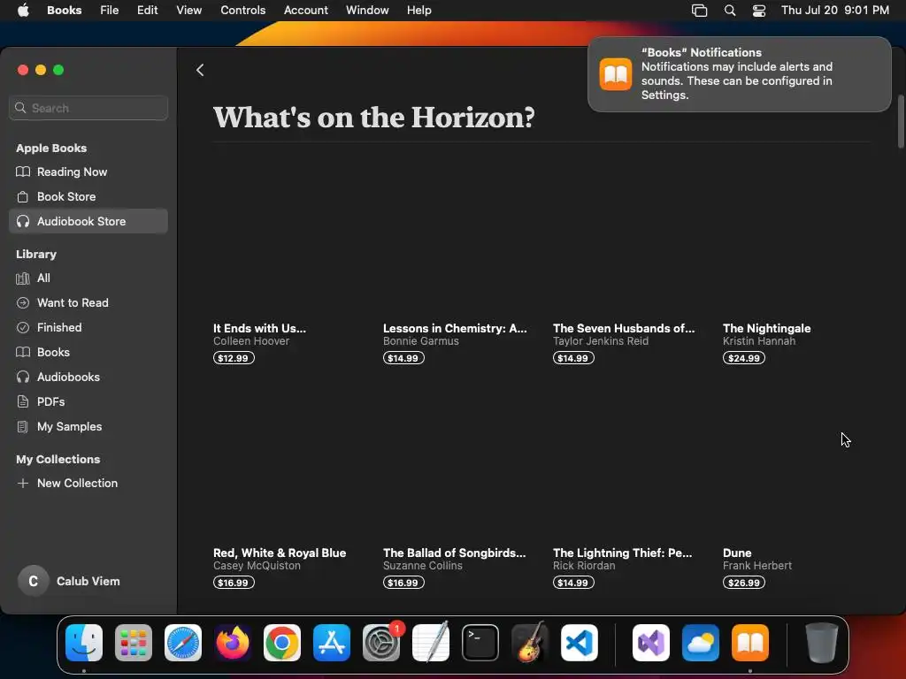906x679 pixels.
Task: Open the Audiobooks library category
Action: (88, 377)
